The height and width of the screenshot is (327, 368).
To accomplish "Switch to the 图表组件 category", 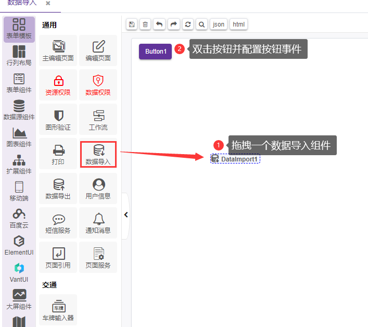I will coord(19,137).
